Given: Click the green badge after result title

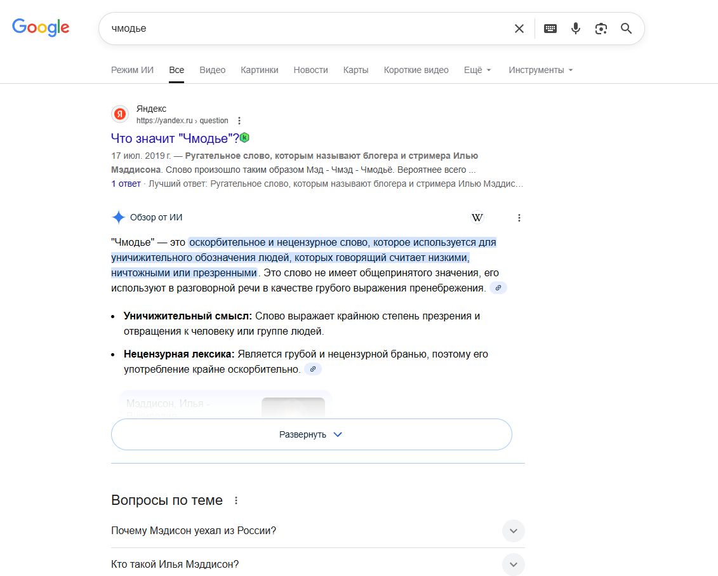Looking at the screenshot, I should [245, 137].
